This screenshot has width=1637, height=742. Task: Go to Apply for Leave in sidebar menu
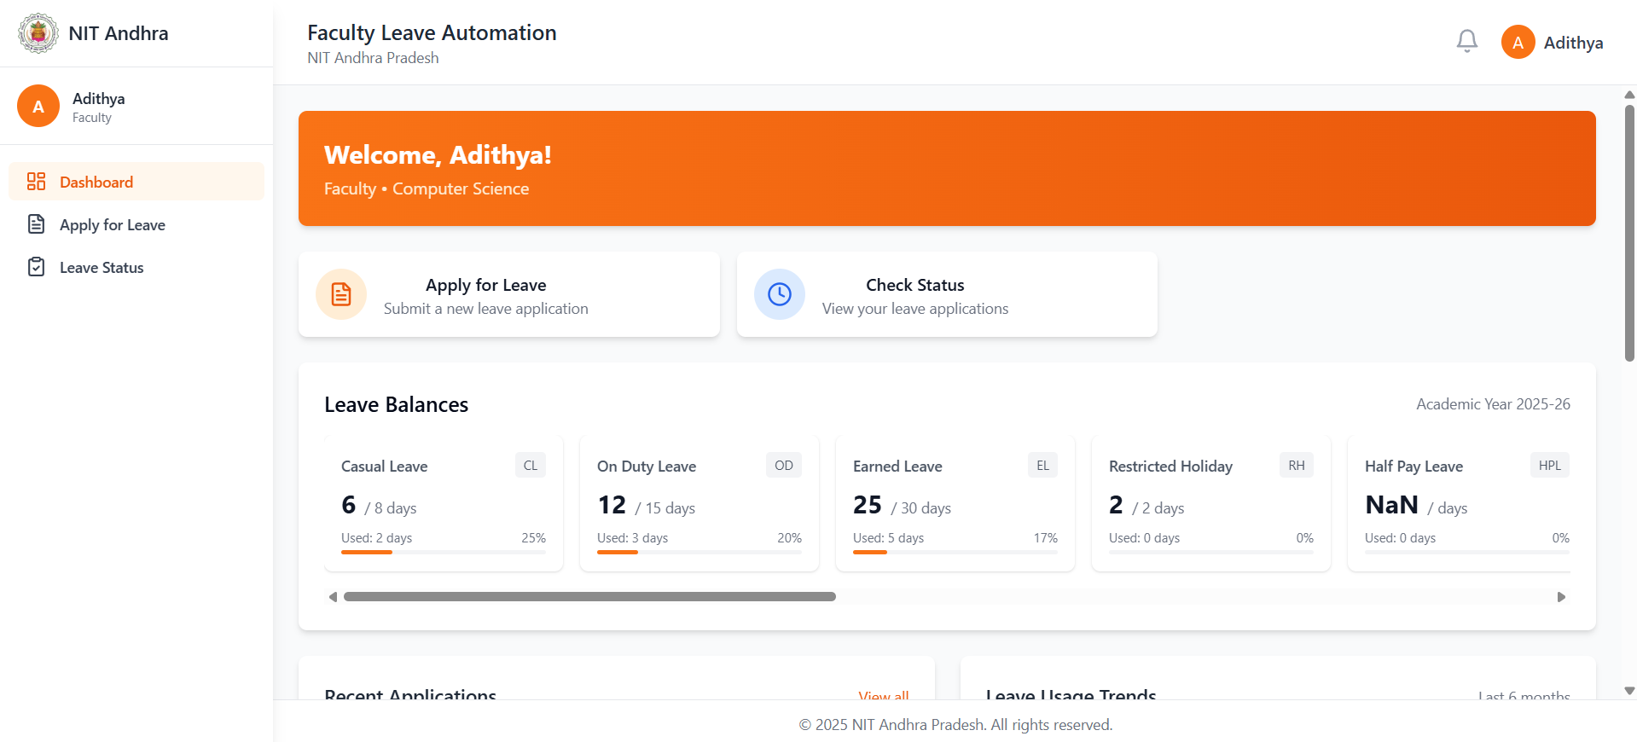136,224
